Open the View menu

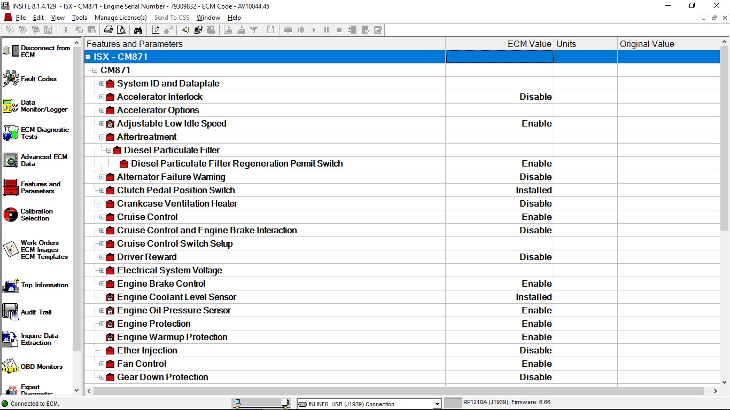(x=58, y=18)
